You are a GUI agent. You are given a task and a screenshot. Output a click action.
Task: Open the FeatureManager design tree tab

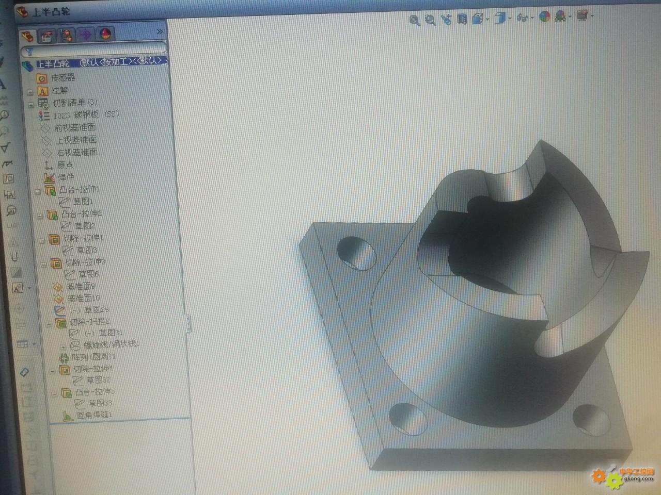pos(28,36)
